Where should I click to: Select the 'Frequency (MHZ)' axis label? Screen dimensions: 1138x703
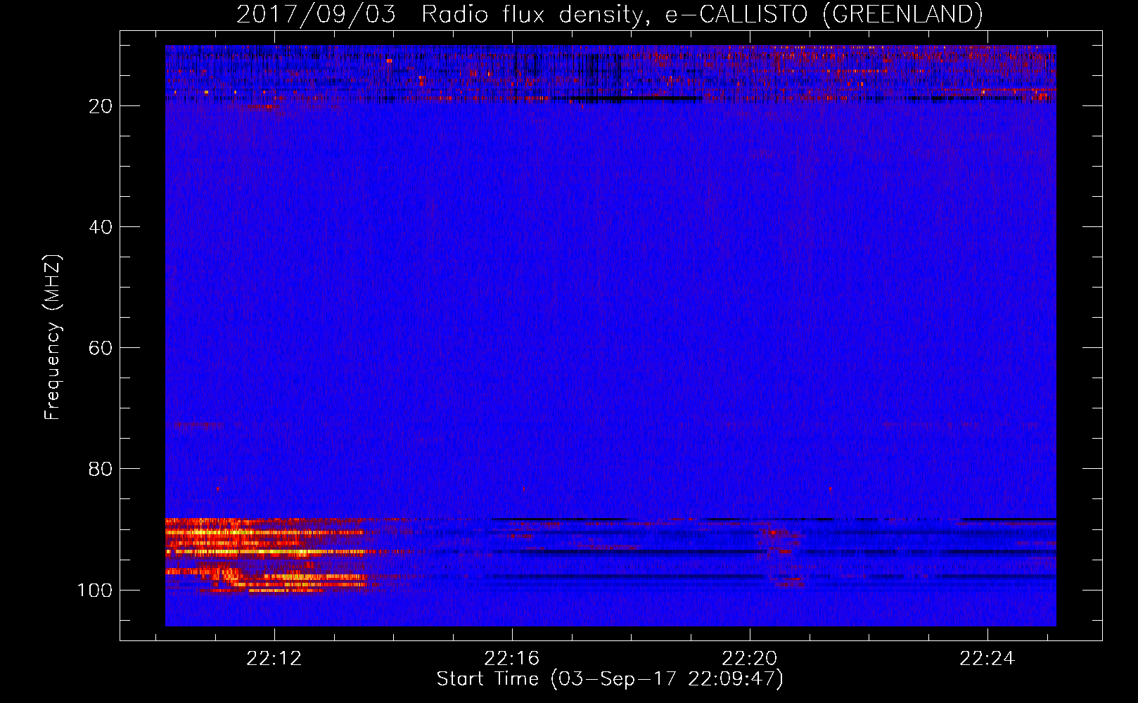tap(53, 337)
